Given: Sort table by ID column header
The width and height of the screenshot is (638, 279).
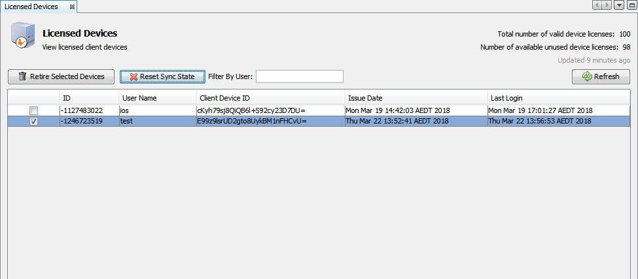Looking at the screenshot, I should point(89,98).
